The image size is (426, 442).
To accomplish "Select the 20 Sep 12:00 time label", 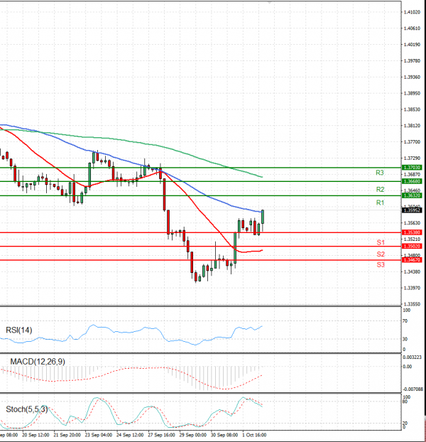I will click(35, 435).
